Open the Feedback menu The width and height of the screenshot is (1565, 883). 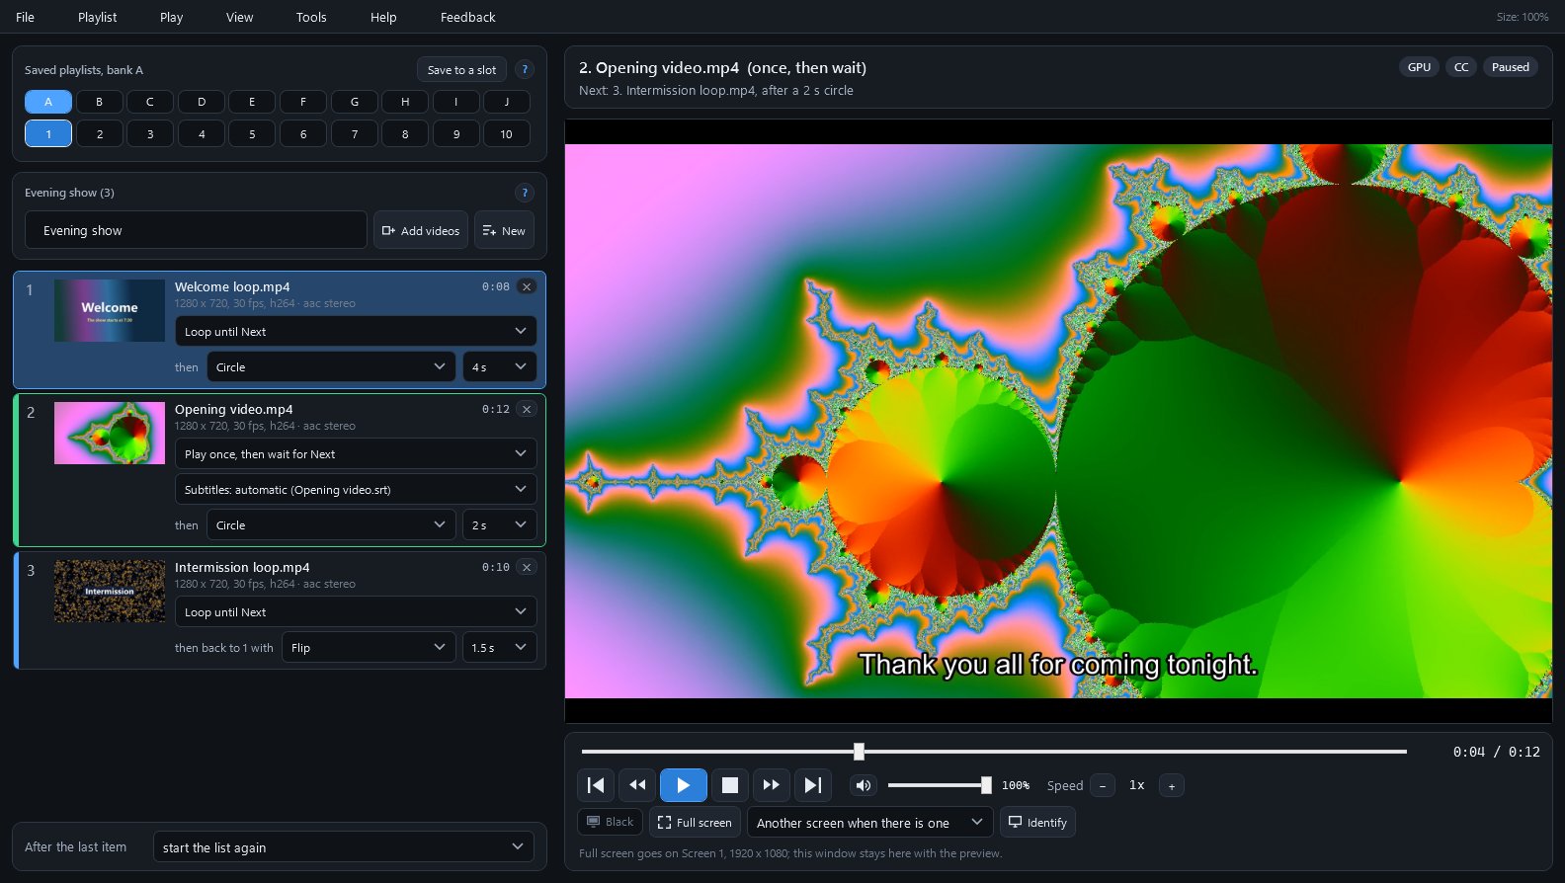pos(468,17)
